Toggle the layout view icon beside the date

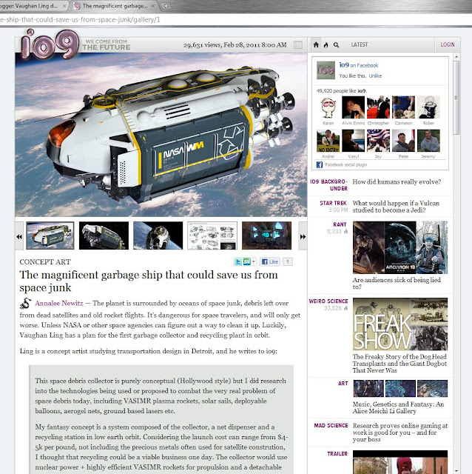[297, 45]
